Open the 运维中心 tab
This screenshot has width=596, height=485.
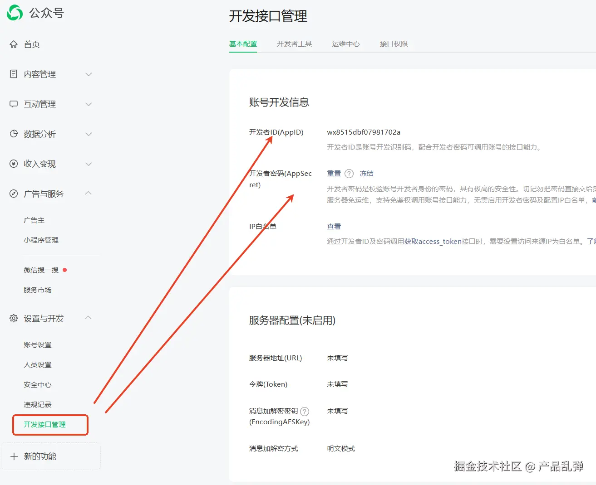[345, 44]
